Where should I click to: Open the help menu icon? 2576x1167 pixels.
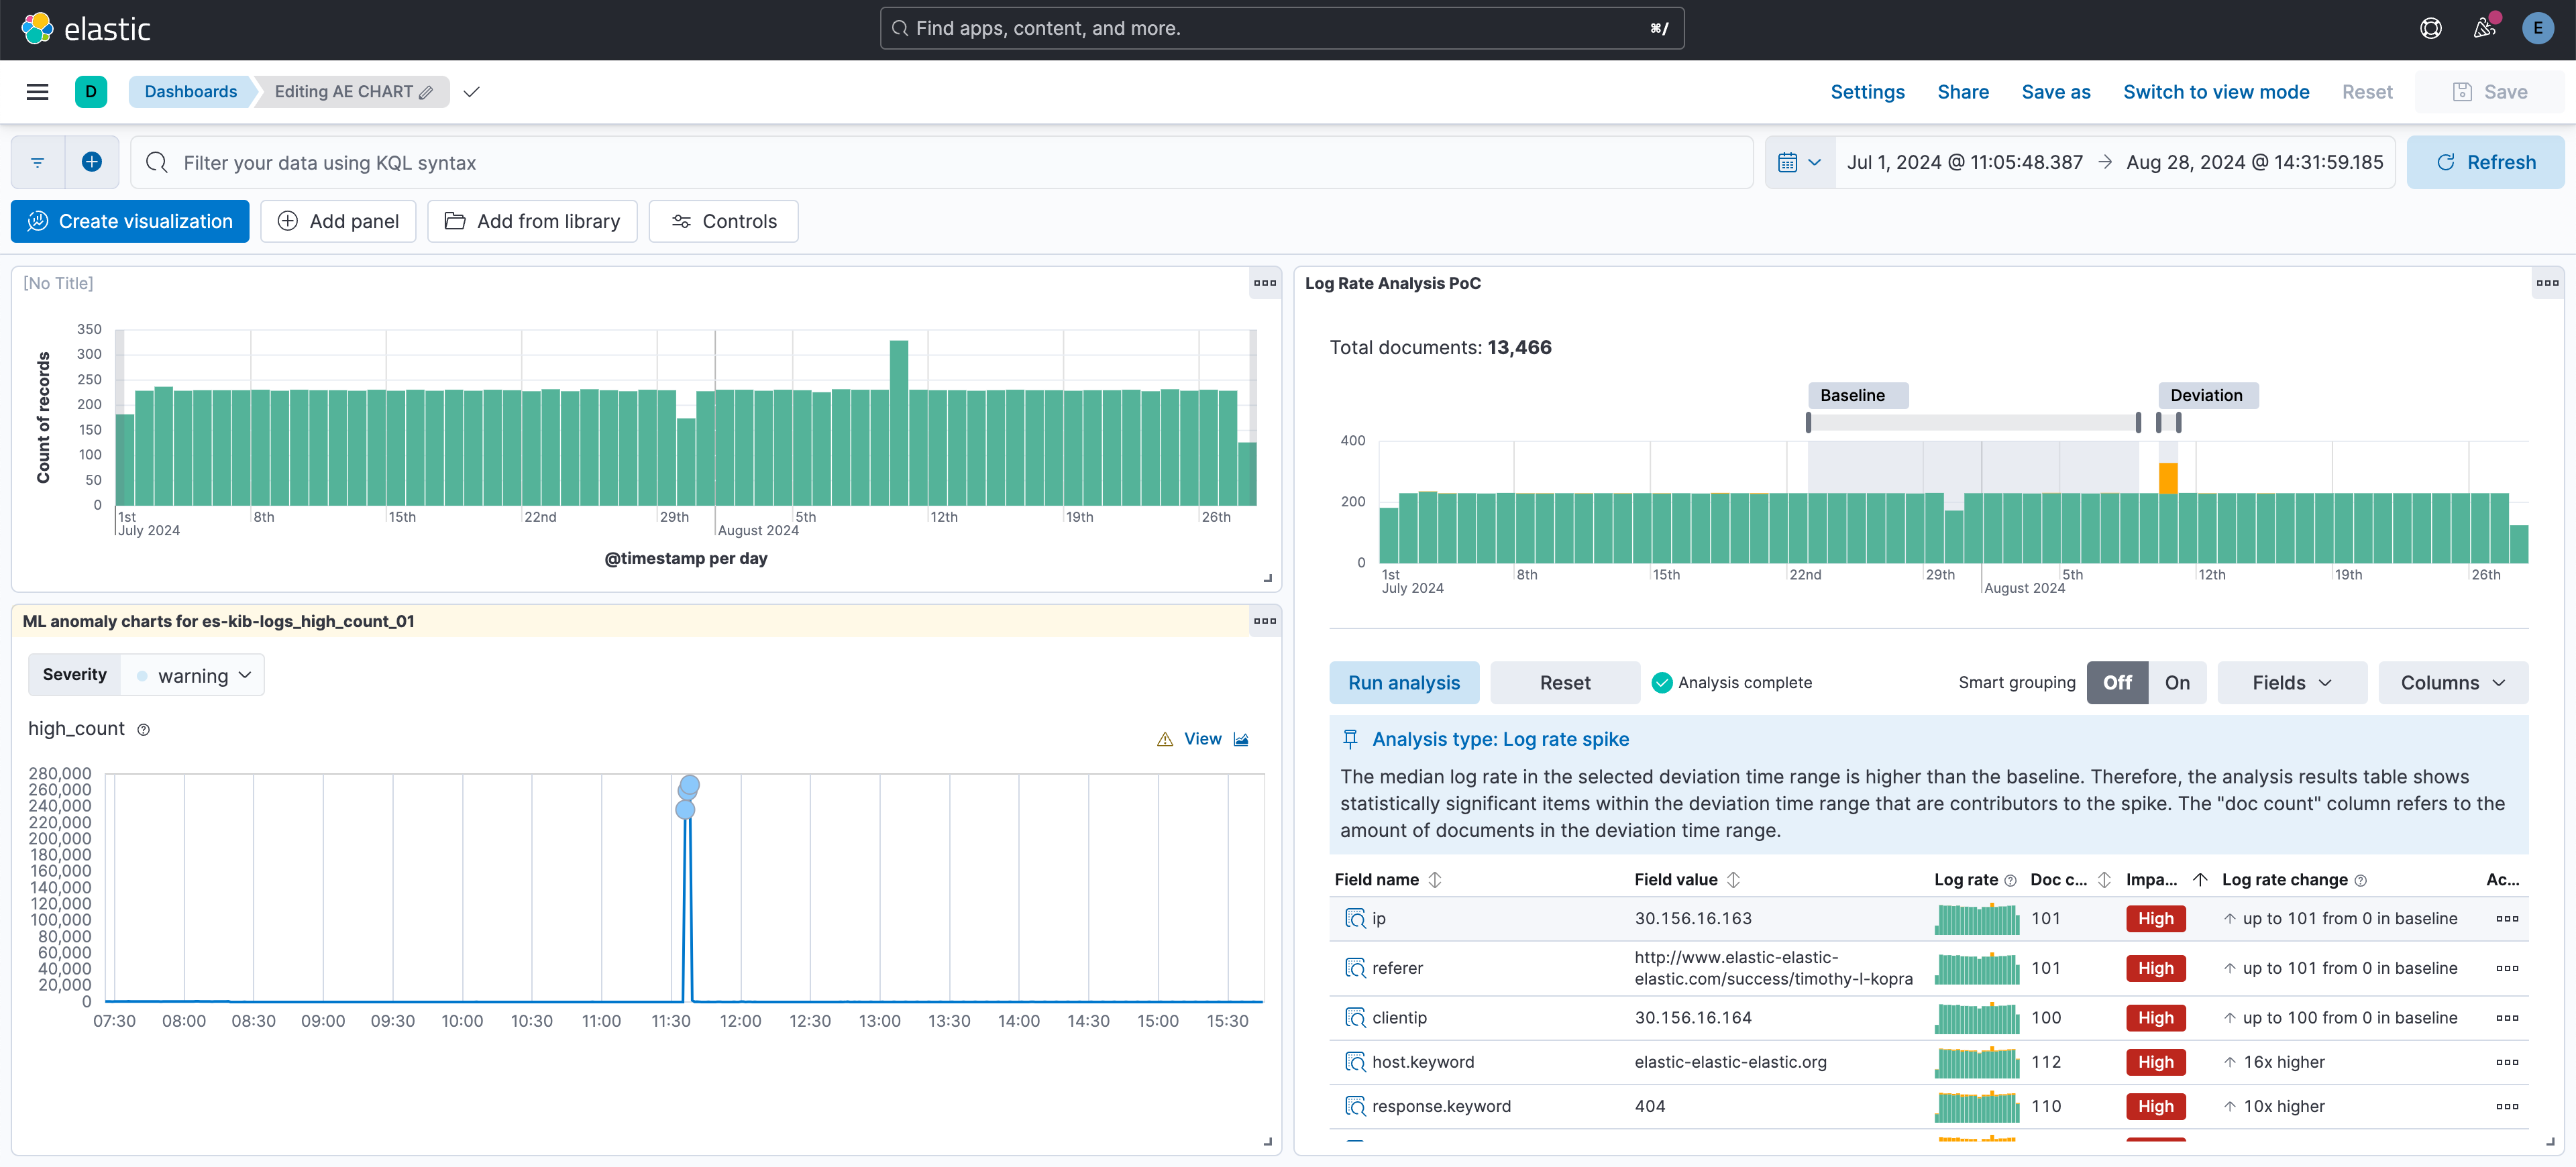(x=2431, y=29)
